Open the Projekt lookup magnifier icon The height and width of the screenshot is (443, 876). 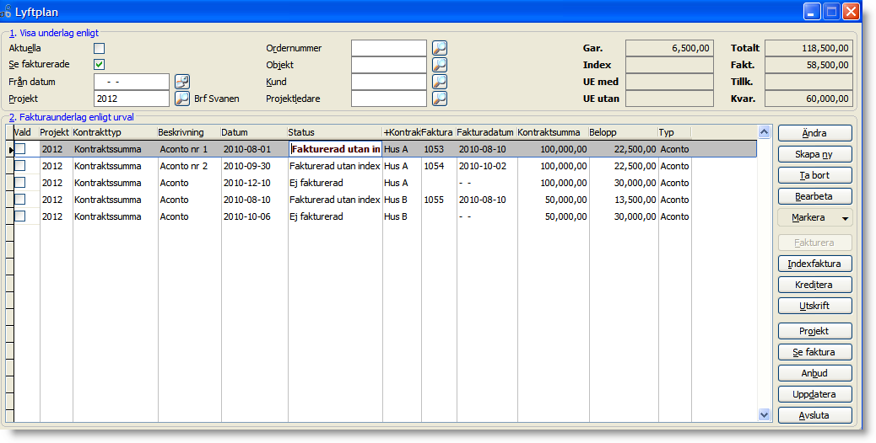tap(182, 99)
